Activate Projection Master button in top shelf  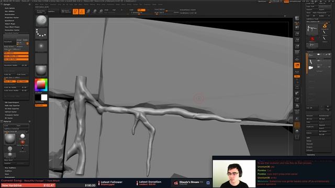(40, 11)
